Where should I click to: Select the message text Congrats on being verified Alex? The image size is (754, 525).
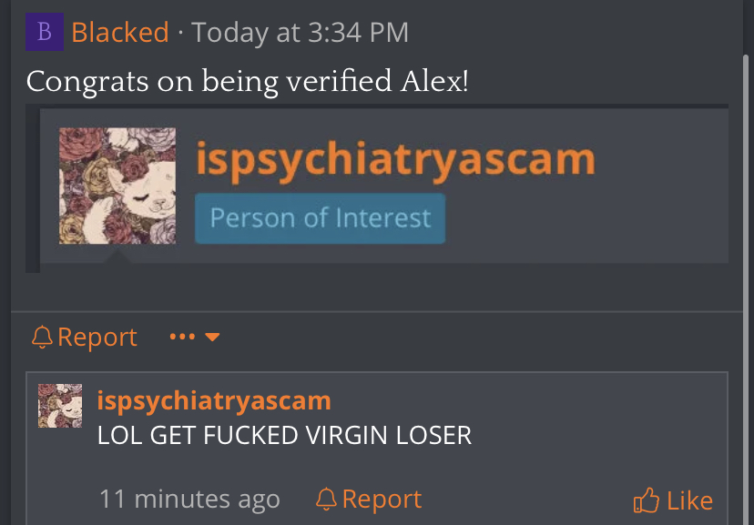click(x=247, y=81)
